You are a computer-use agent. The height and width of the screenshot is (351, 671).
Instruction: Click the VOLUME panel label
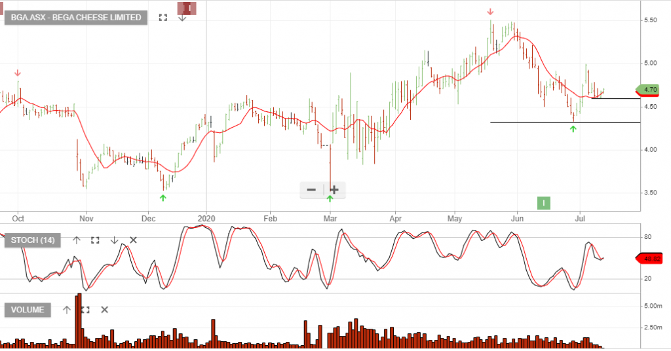(x=28, y=310)
